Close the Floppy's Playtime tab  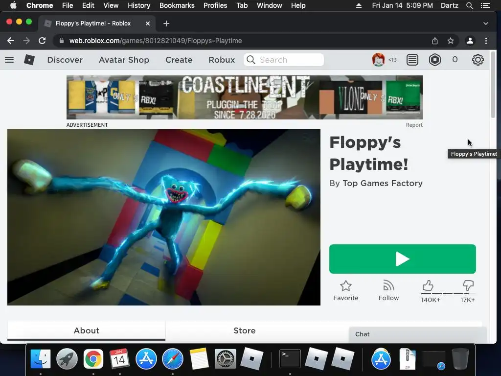pos(148,23)
